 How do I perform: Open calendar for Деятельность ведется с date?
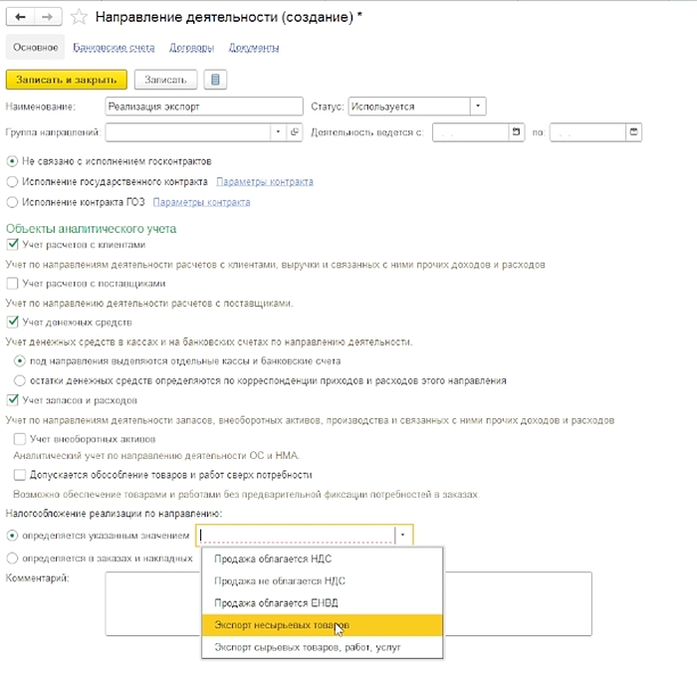click(x=516, y=132)
